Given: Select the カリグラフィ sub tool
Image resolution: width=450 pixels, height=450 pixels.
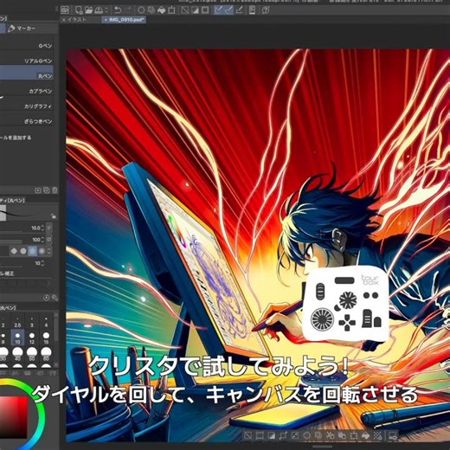Looking at the screenshot, I should [x=27, y=106].
